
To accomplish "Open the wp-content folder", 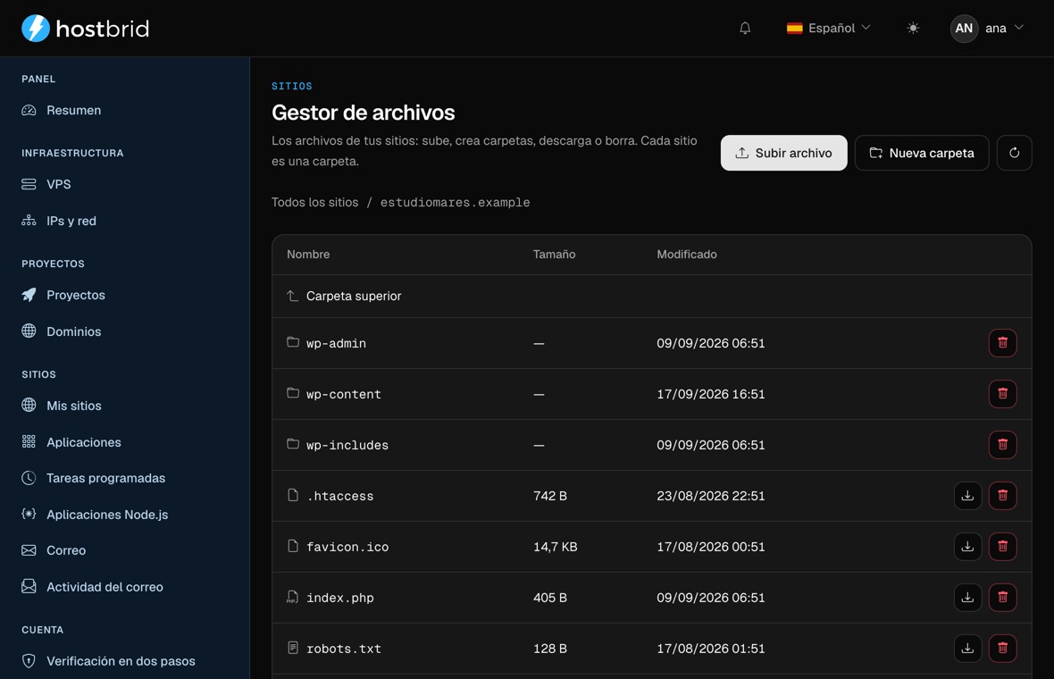I will coord(344,395).
